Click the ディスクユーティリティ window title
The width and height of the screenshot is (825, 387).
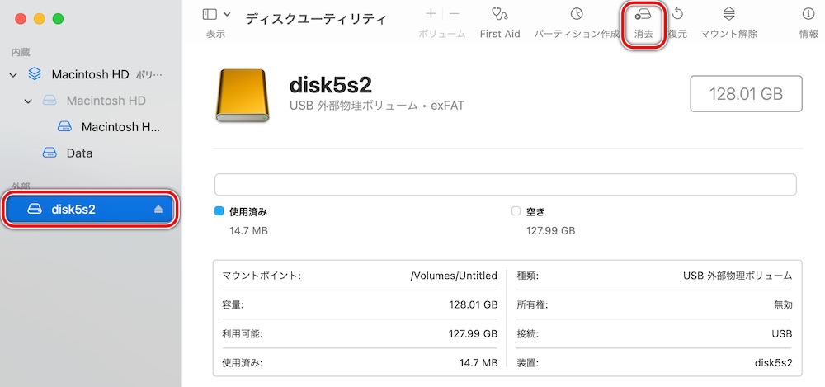pyautogui.click(x=316, y=19)
